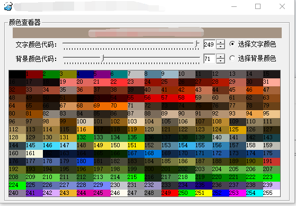Pick color swatch 254 cyan

pyautogui.click(x=255, y=193)
